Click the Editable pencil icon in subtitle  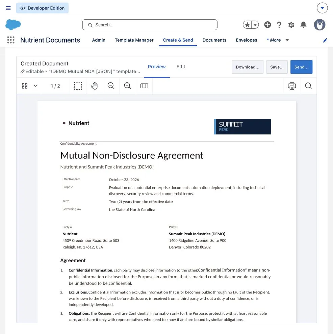click(x=22, y=72)
